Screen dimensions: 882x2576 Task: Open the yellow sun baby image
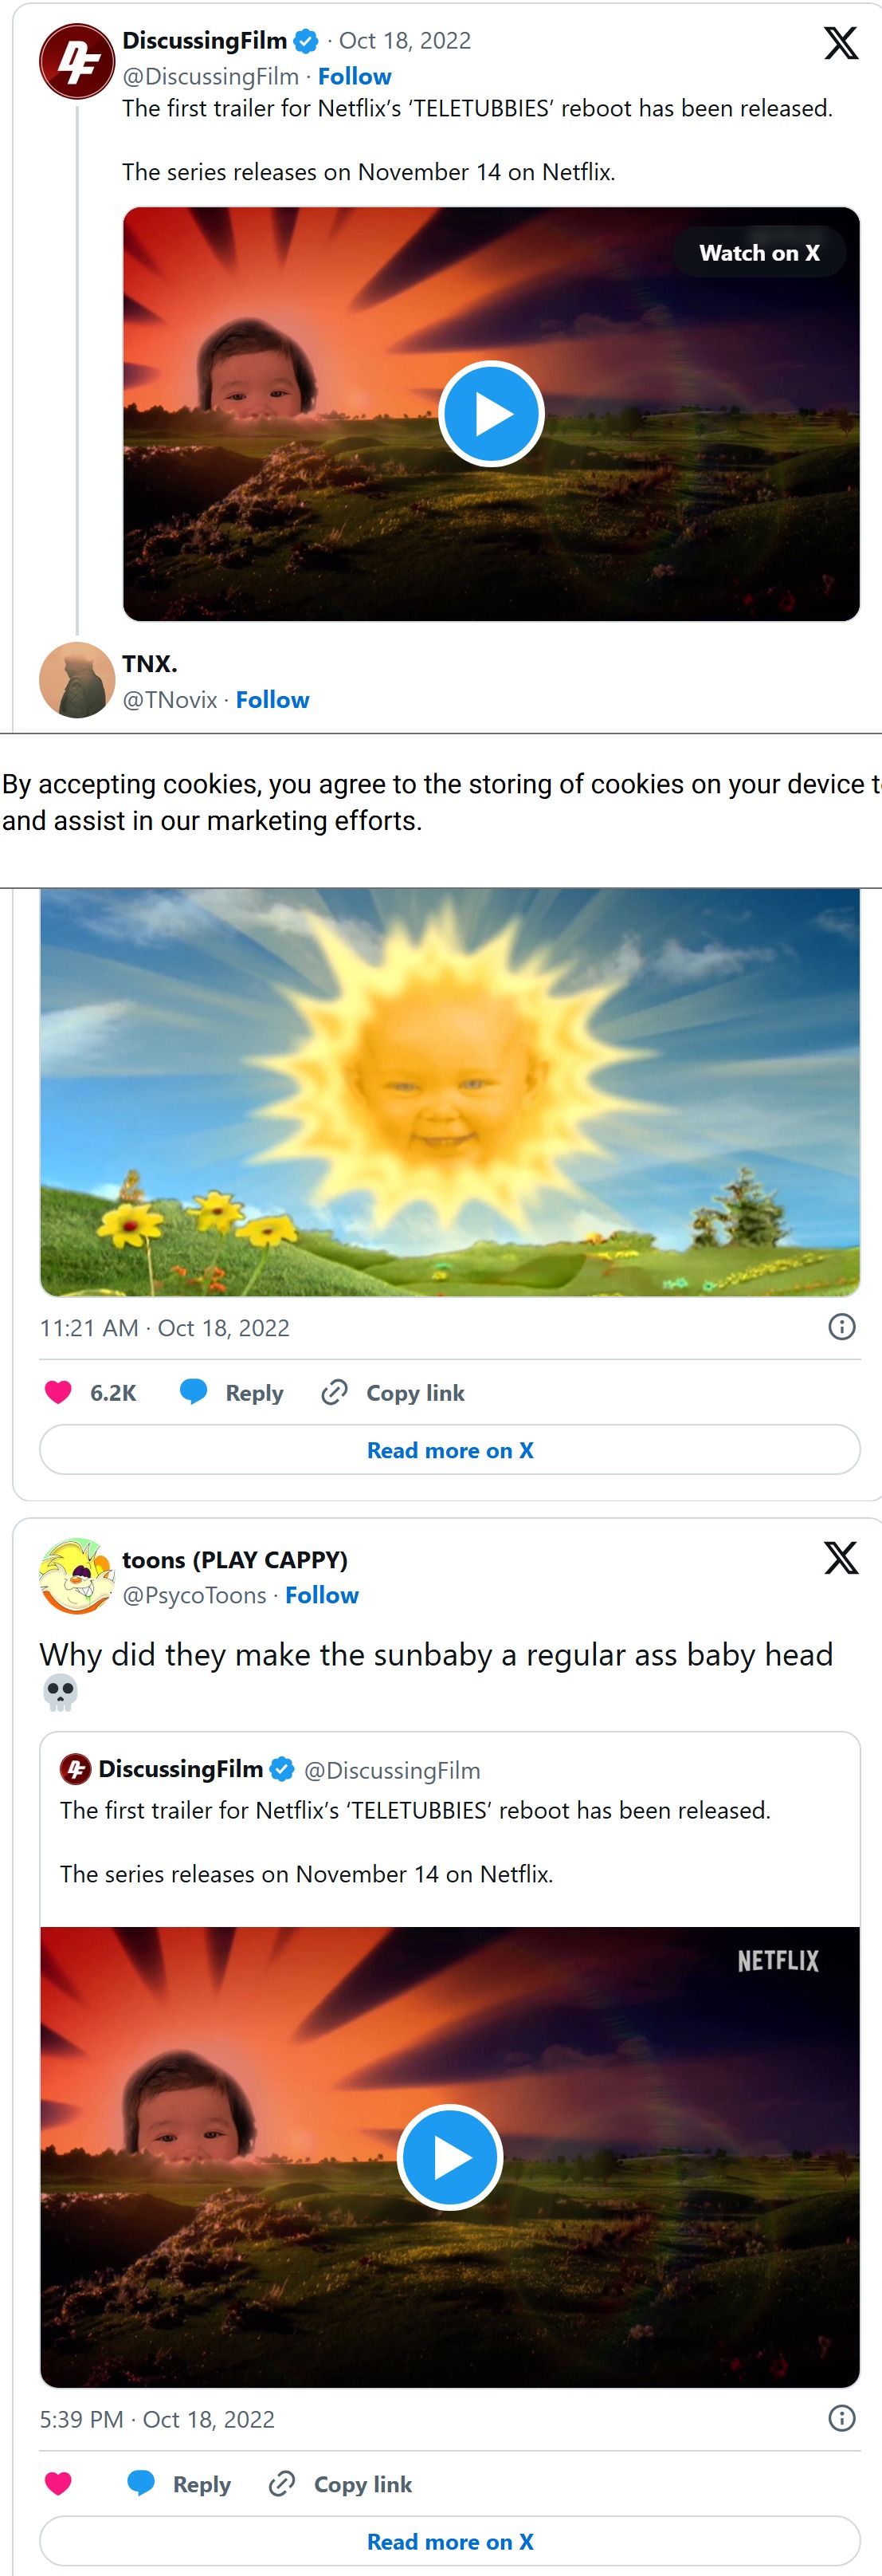click(449, 1092)
